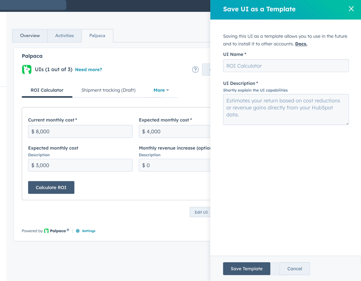Grab the UI Description resize handle
This screenshot has width=361, height=281.
[347, 123]
